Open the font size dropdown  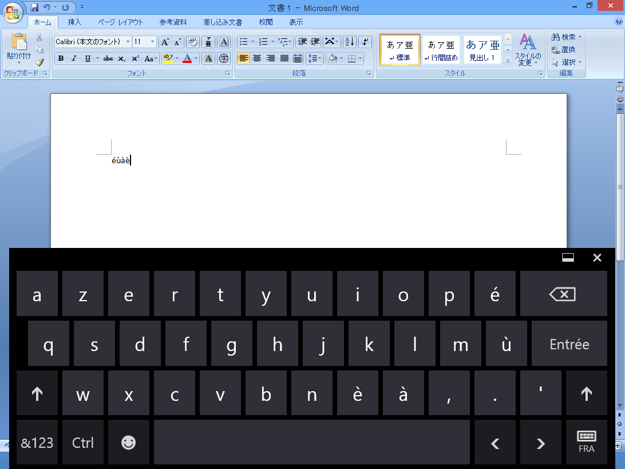click(x=152, y=41)
